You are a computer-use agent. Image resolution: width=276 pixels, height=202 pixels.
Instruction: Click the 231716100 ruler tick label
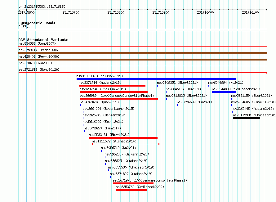250,12
